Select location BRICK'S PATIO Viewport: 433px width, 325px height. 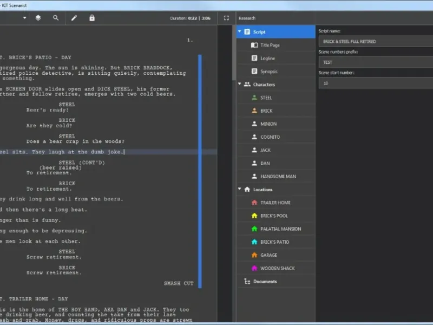pos(276,242)
